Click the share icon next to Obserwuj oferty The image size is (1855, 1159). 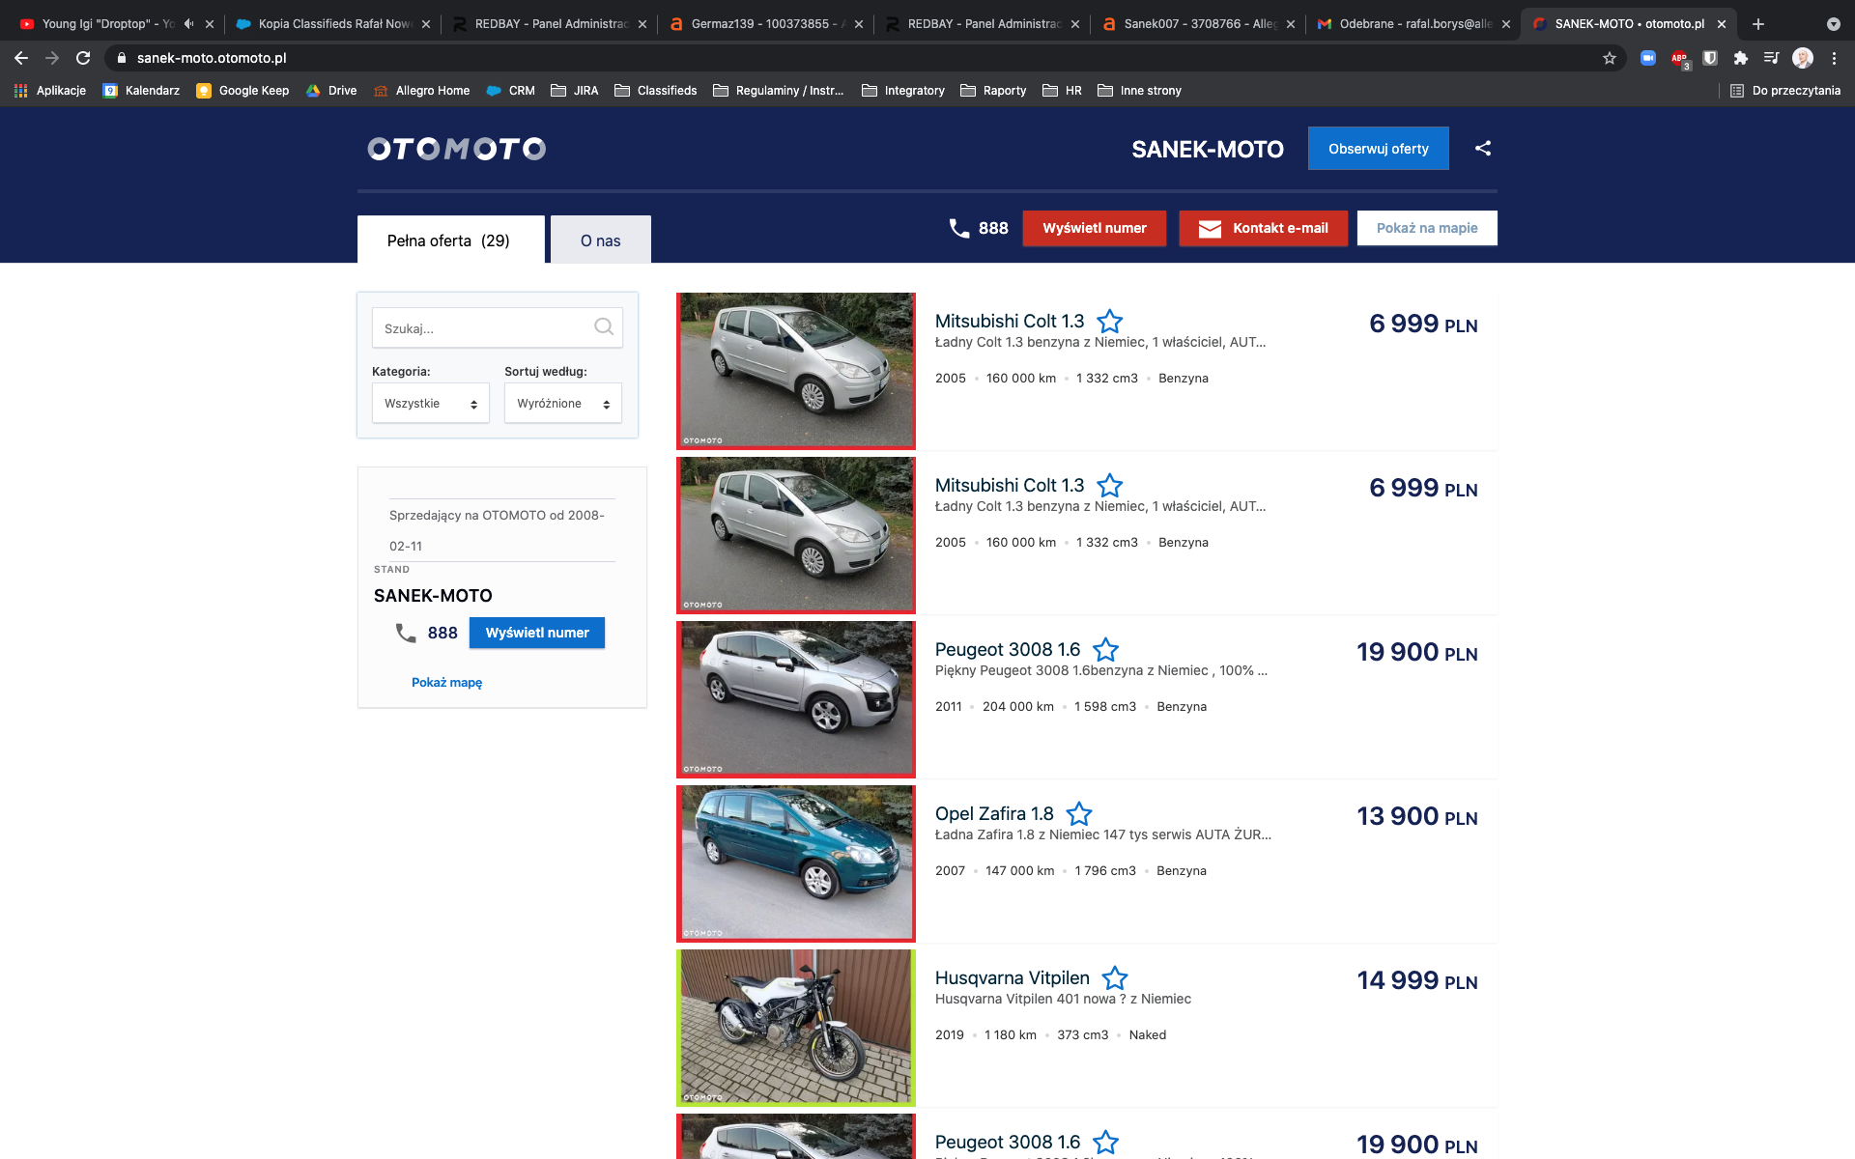tap(1483, 148)
